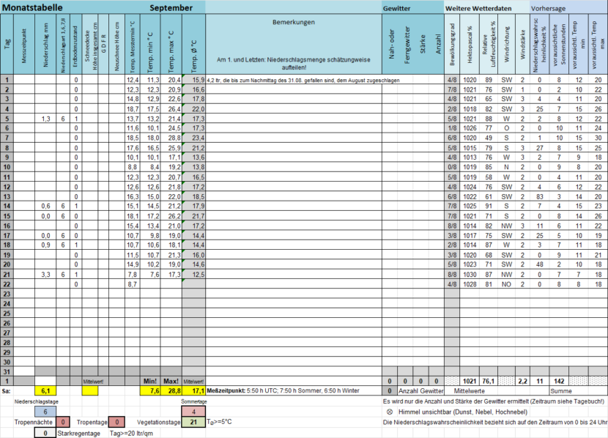Select the Monatstabelle title cell
Viewport: 608px width, 438px height.
point(32,8)
